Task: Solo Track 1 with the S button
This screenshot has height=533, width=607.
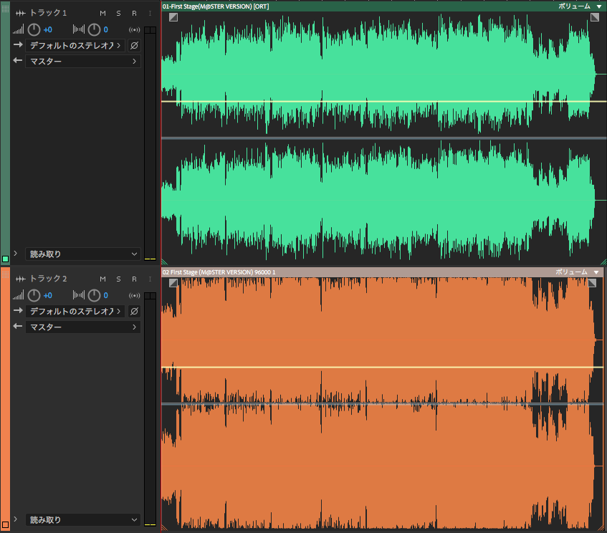Action: click(118, 13)
